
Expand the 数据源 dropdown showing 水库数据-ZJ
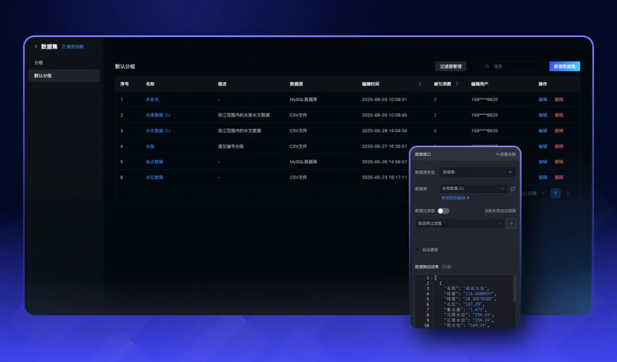tap(473, 188)
